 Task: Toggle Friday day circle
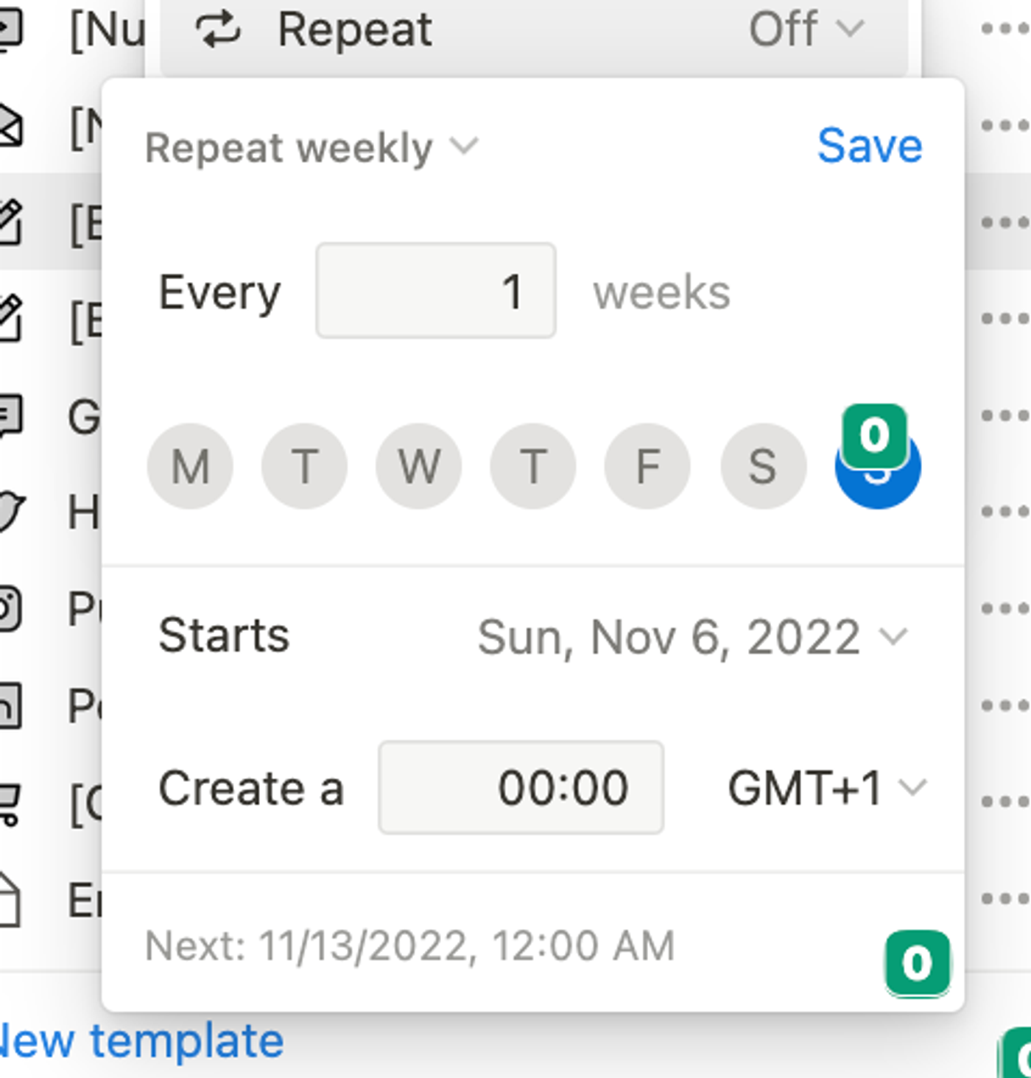click(x=647, y=466)
